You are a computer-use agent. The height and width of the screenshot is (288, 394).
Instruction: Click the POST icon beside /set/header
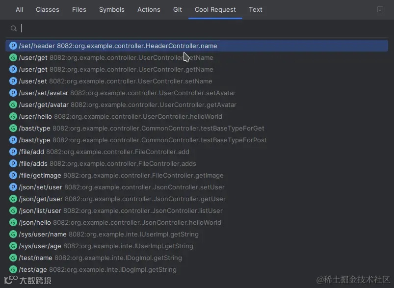click(x=13, y=46)
